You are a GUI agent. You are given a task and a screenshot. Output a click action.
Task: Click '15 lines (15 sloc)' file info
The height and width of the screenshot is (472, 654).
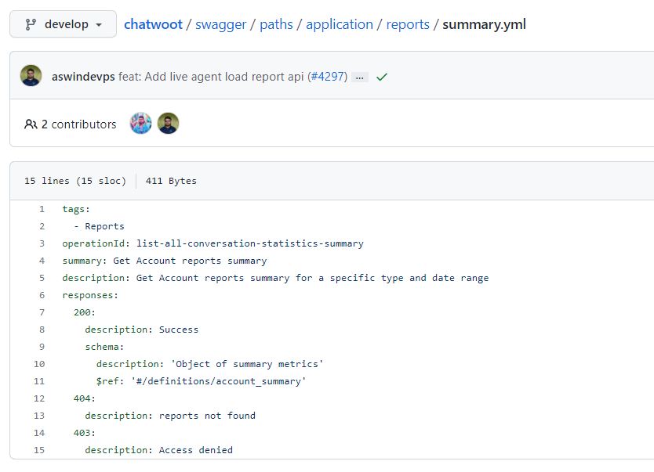[x=75, y=181]
